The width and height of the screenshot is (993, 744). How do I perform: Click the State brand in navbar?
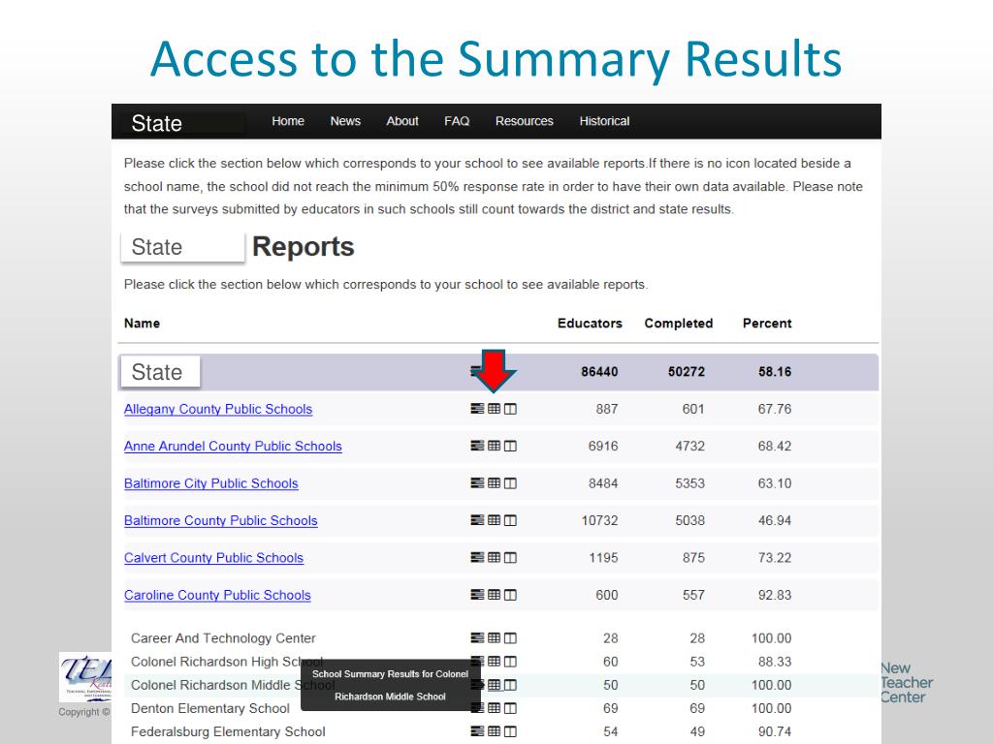click(157, 123)
